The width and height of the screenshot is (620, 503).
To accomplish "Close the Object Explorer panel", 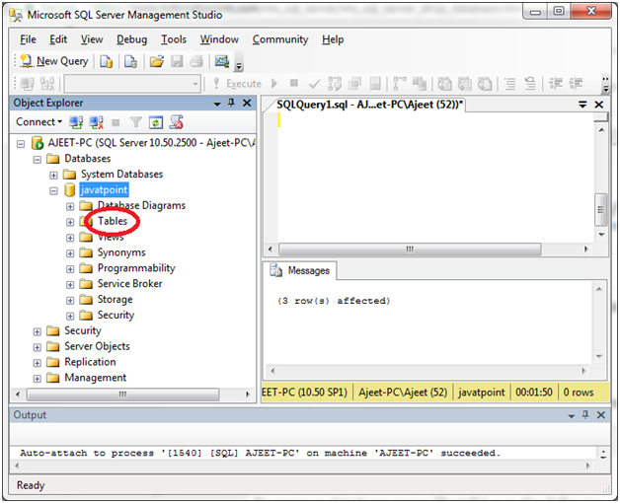I will coord(247,104).
